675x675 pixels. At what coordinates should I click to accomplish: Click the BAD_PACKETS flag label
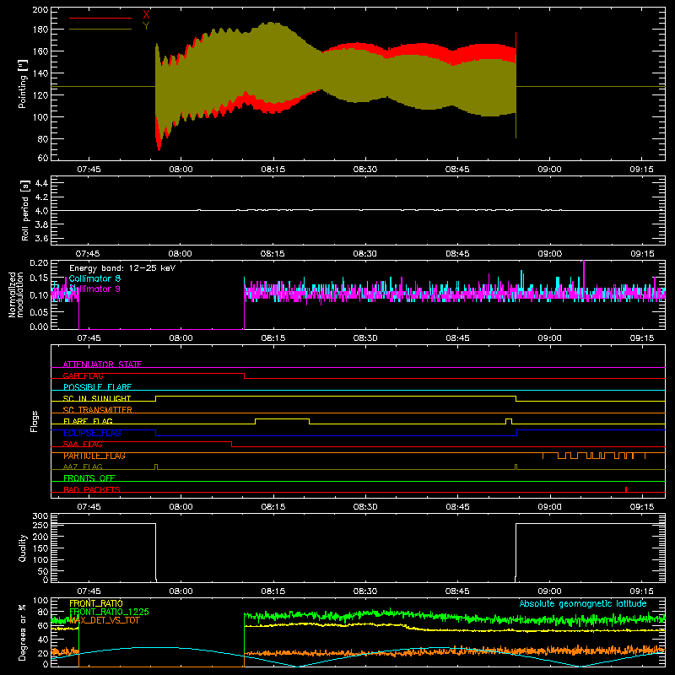click(x=92, y=489)
